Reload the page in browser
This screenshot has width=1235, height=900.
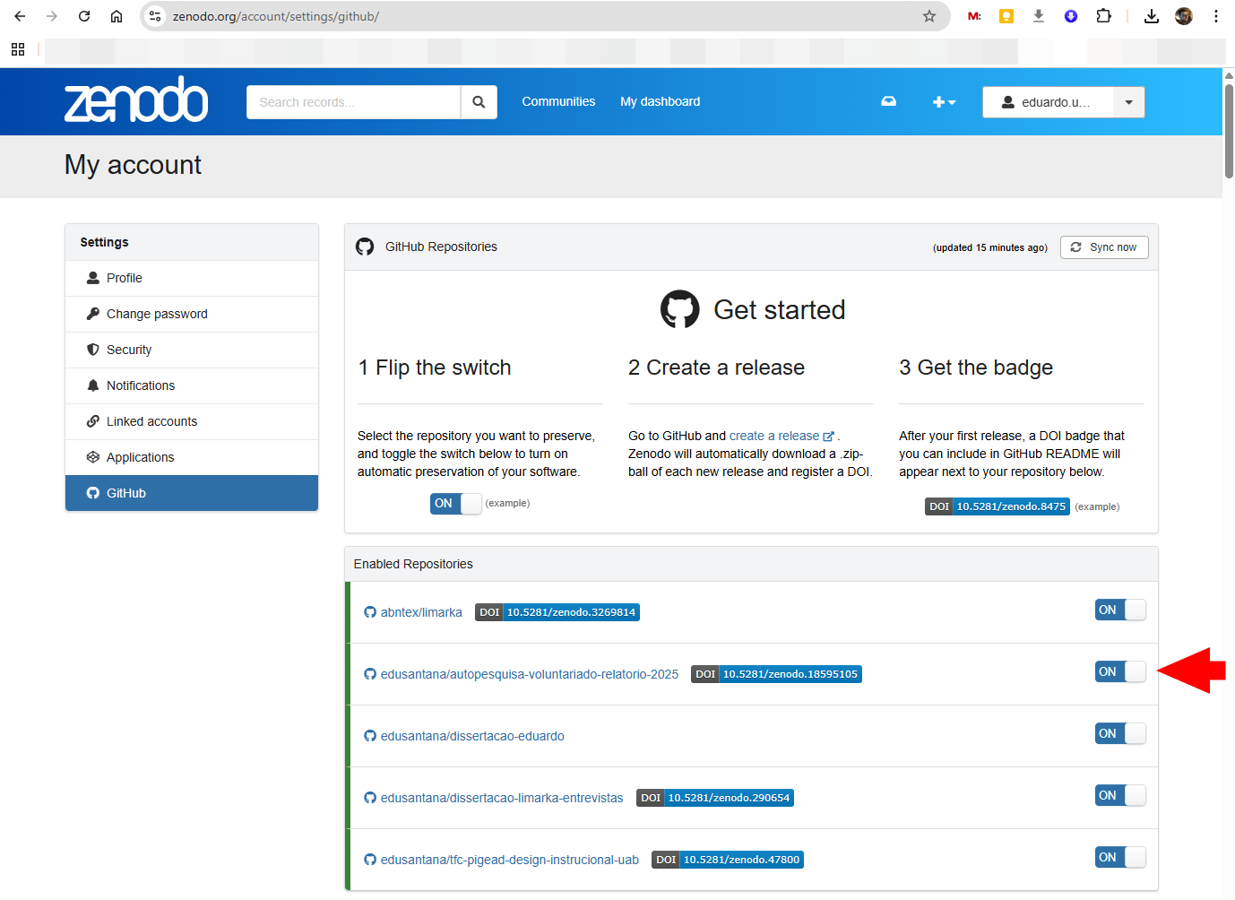click(x=84, y=16)
